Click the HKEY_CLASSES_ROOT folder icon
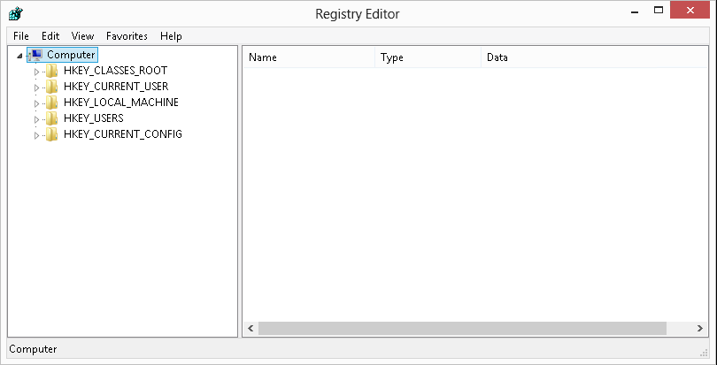717x365 pixels. (x=51, y=71)
